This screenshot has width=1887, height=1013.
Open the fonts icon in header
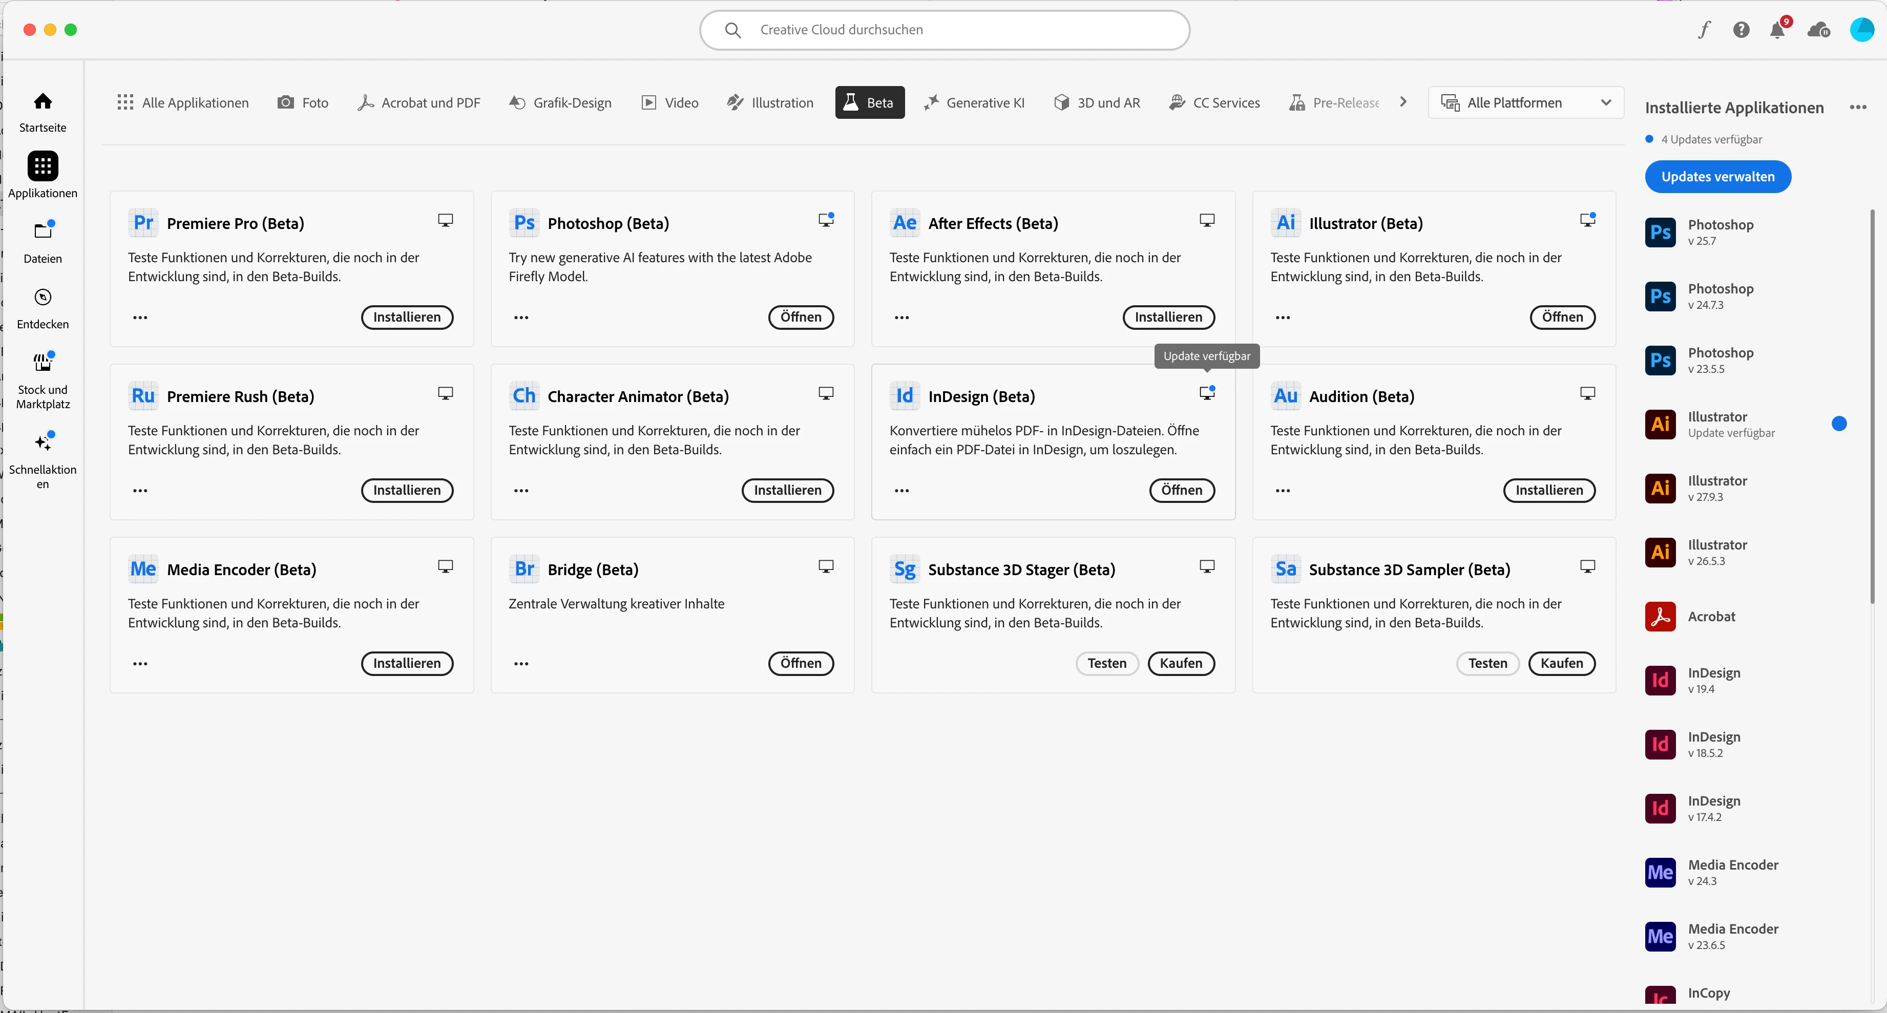(x=1705, y=30)
